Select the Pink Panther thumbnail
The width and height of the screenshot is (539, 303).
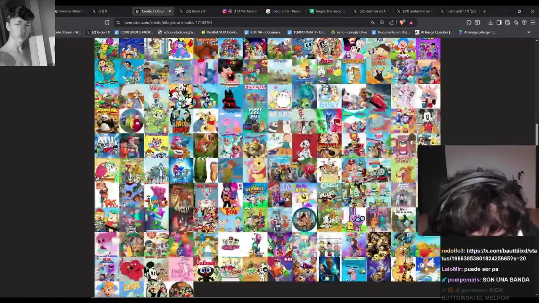[181, 270]
